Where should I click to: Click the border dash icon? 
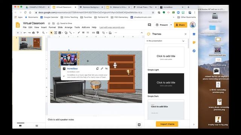point(88,33)
